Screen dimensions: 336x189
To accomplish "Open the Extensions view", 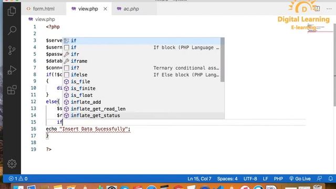I will tap(12, 90).
